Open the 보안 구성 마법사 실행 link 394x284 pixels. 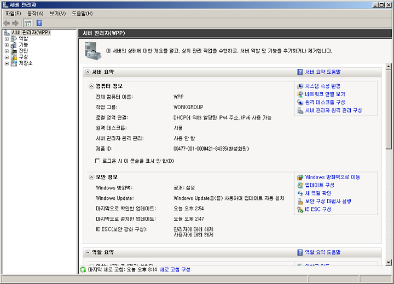pyautogui.click(x=328, y=202)
